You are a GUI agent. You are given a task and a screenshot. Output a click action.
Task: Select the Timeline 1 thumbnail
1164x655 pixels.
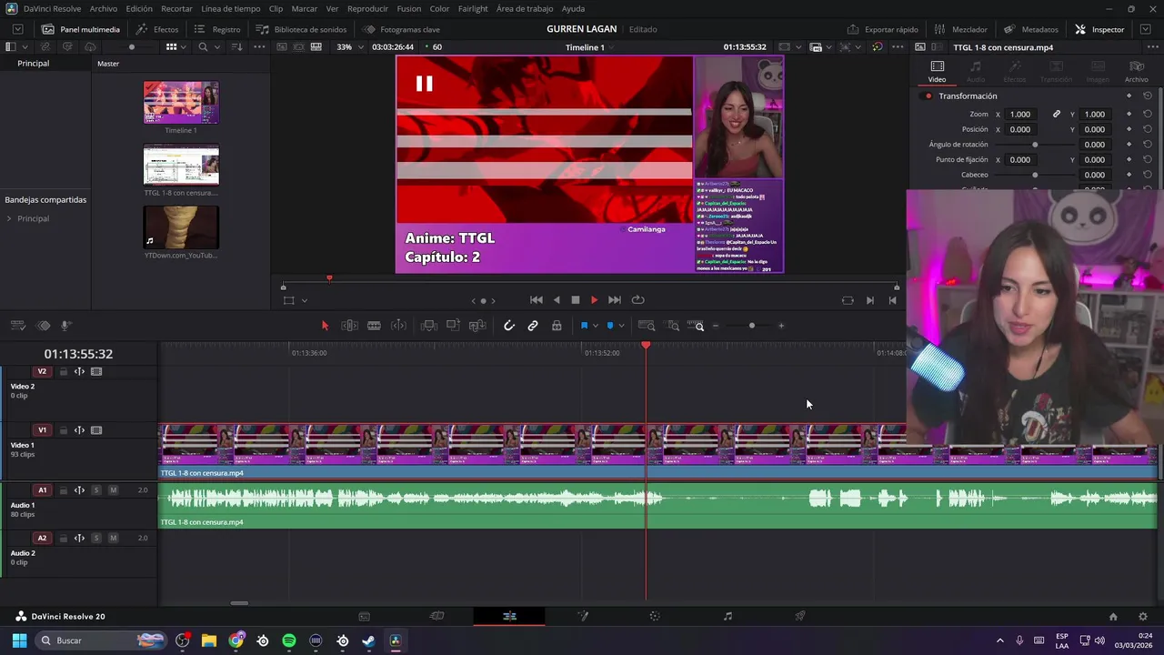(181, 102)
